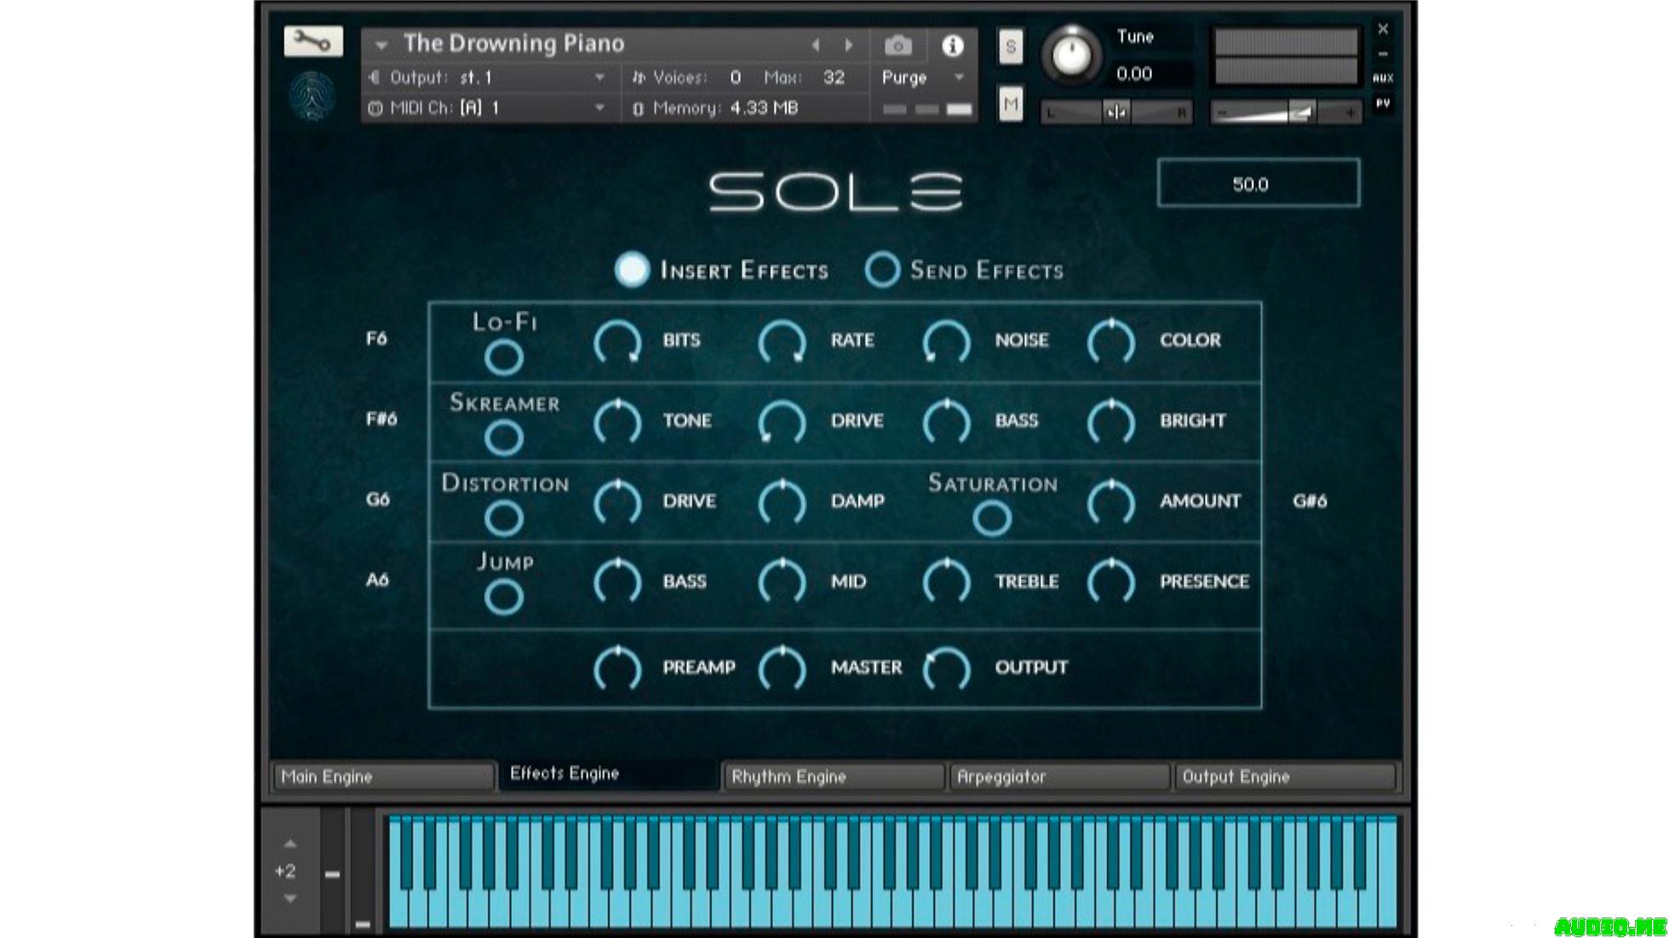Click the Tune knob
This screenshot has height=938, width=1669.
(x=1071, y=54)
